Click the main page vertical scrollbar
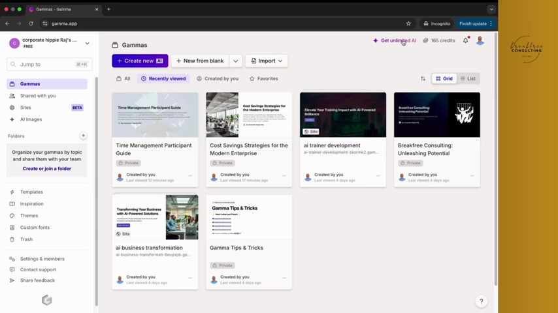This screenshot has height=313, width=558. 496,160
